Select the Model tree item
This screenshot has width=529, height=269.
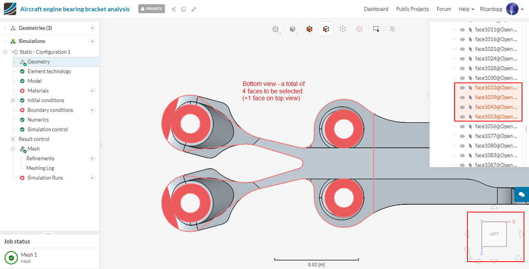[34, 81]
